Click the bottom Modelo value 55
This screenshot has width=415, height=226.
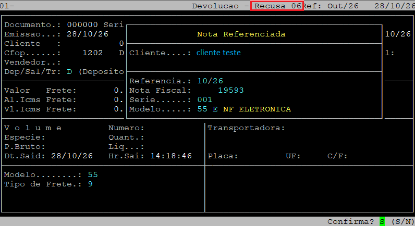(x=93, y=175)
